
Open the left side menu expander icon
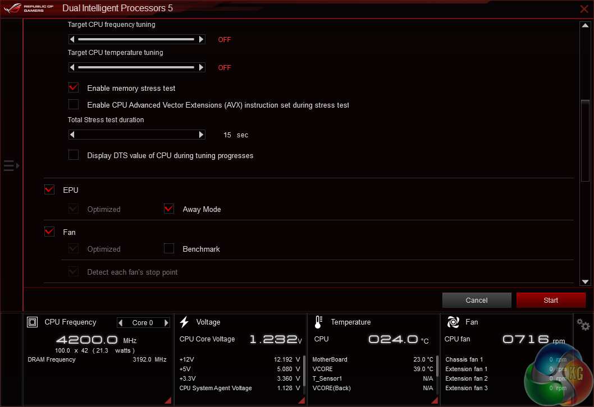(11, 165)
